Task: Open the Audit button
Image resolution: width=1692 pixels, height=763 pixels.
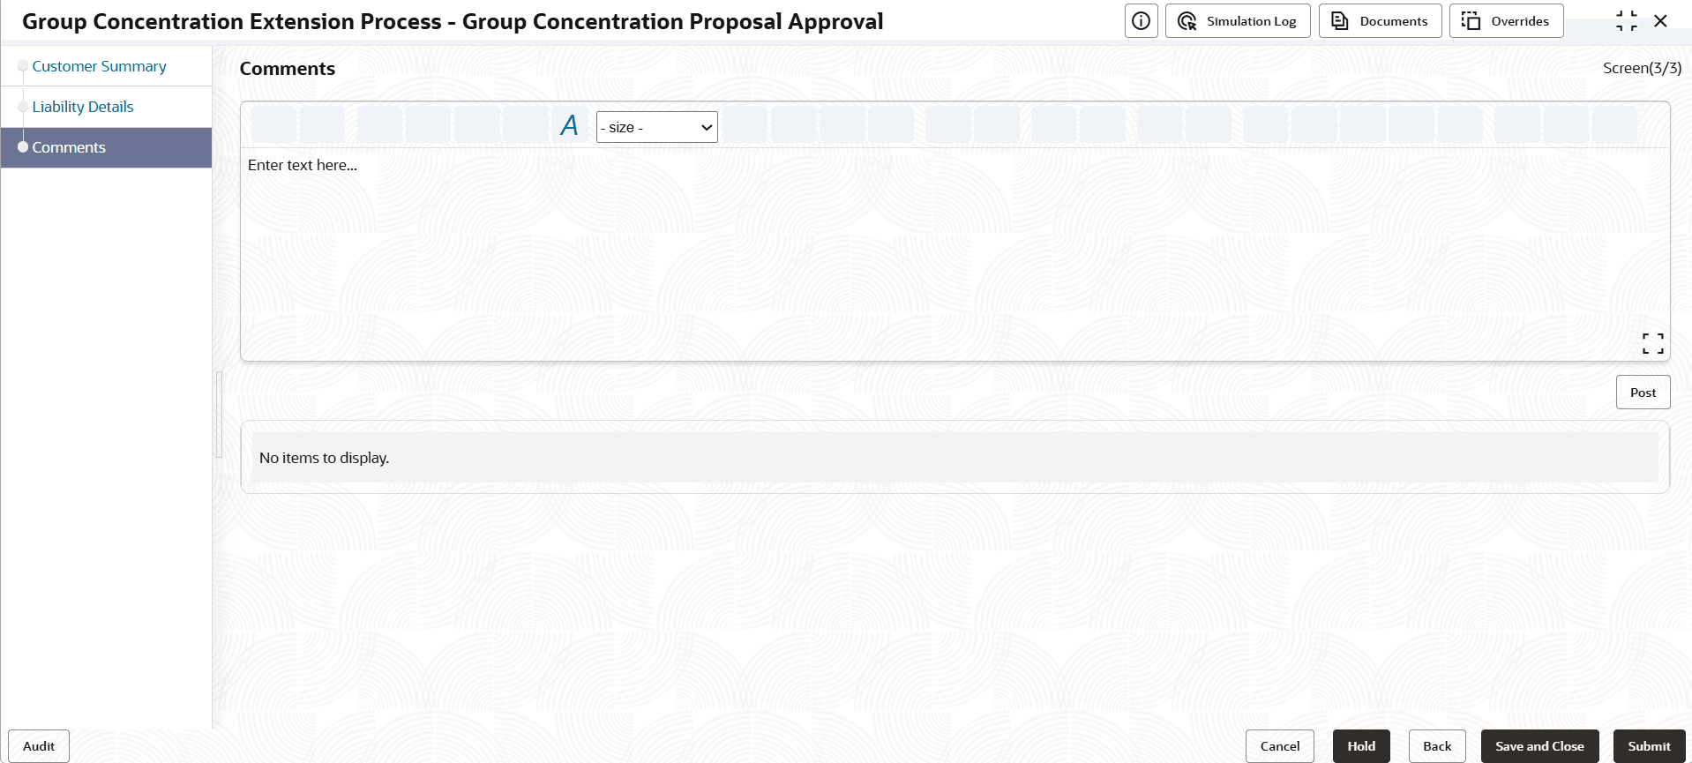Action: coord(39,746)
